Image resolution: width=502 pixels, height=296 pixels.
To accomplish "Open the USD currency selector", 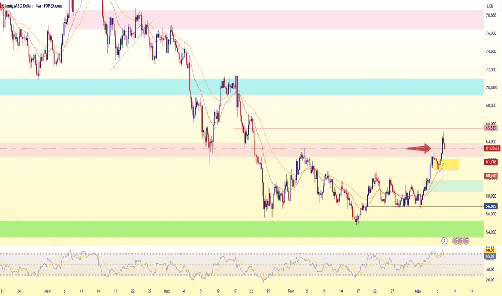I will coord(490,6).
